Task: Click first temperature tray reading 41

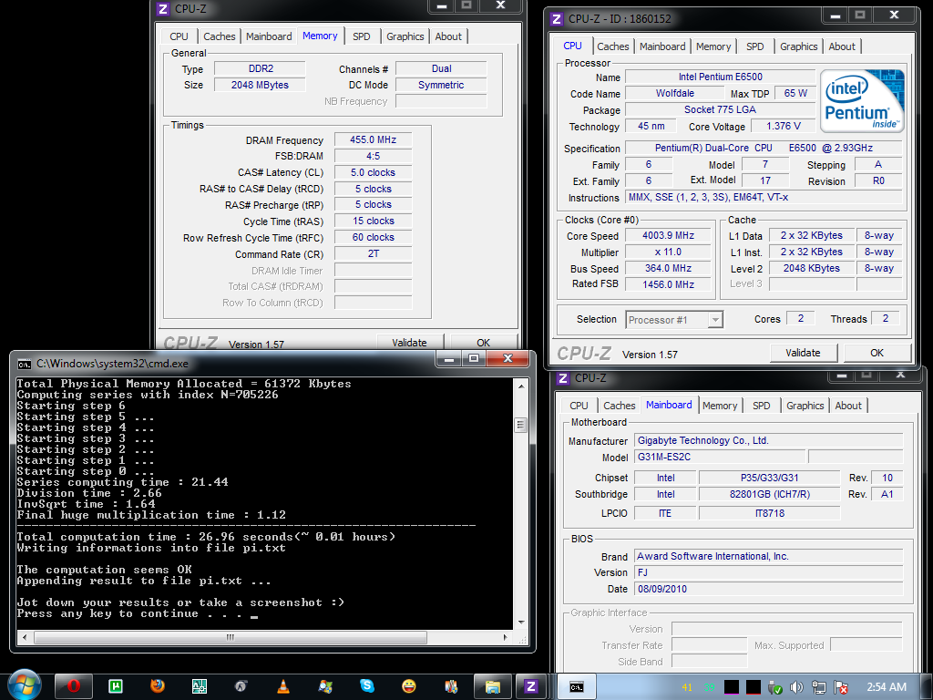Action: tap(687, 687)
